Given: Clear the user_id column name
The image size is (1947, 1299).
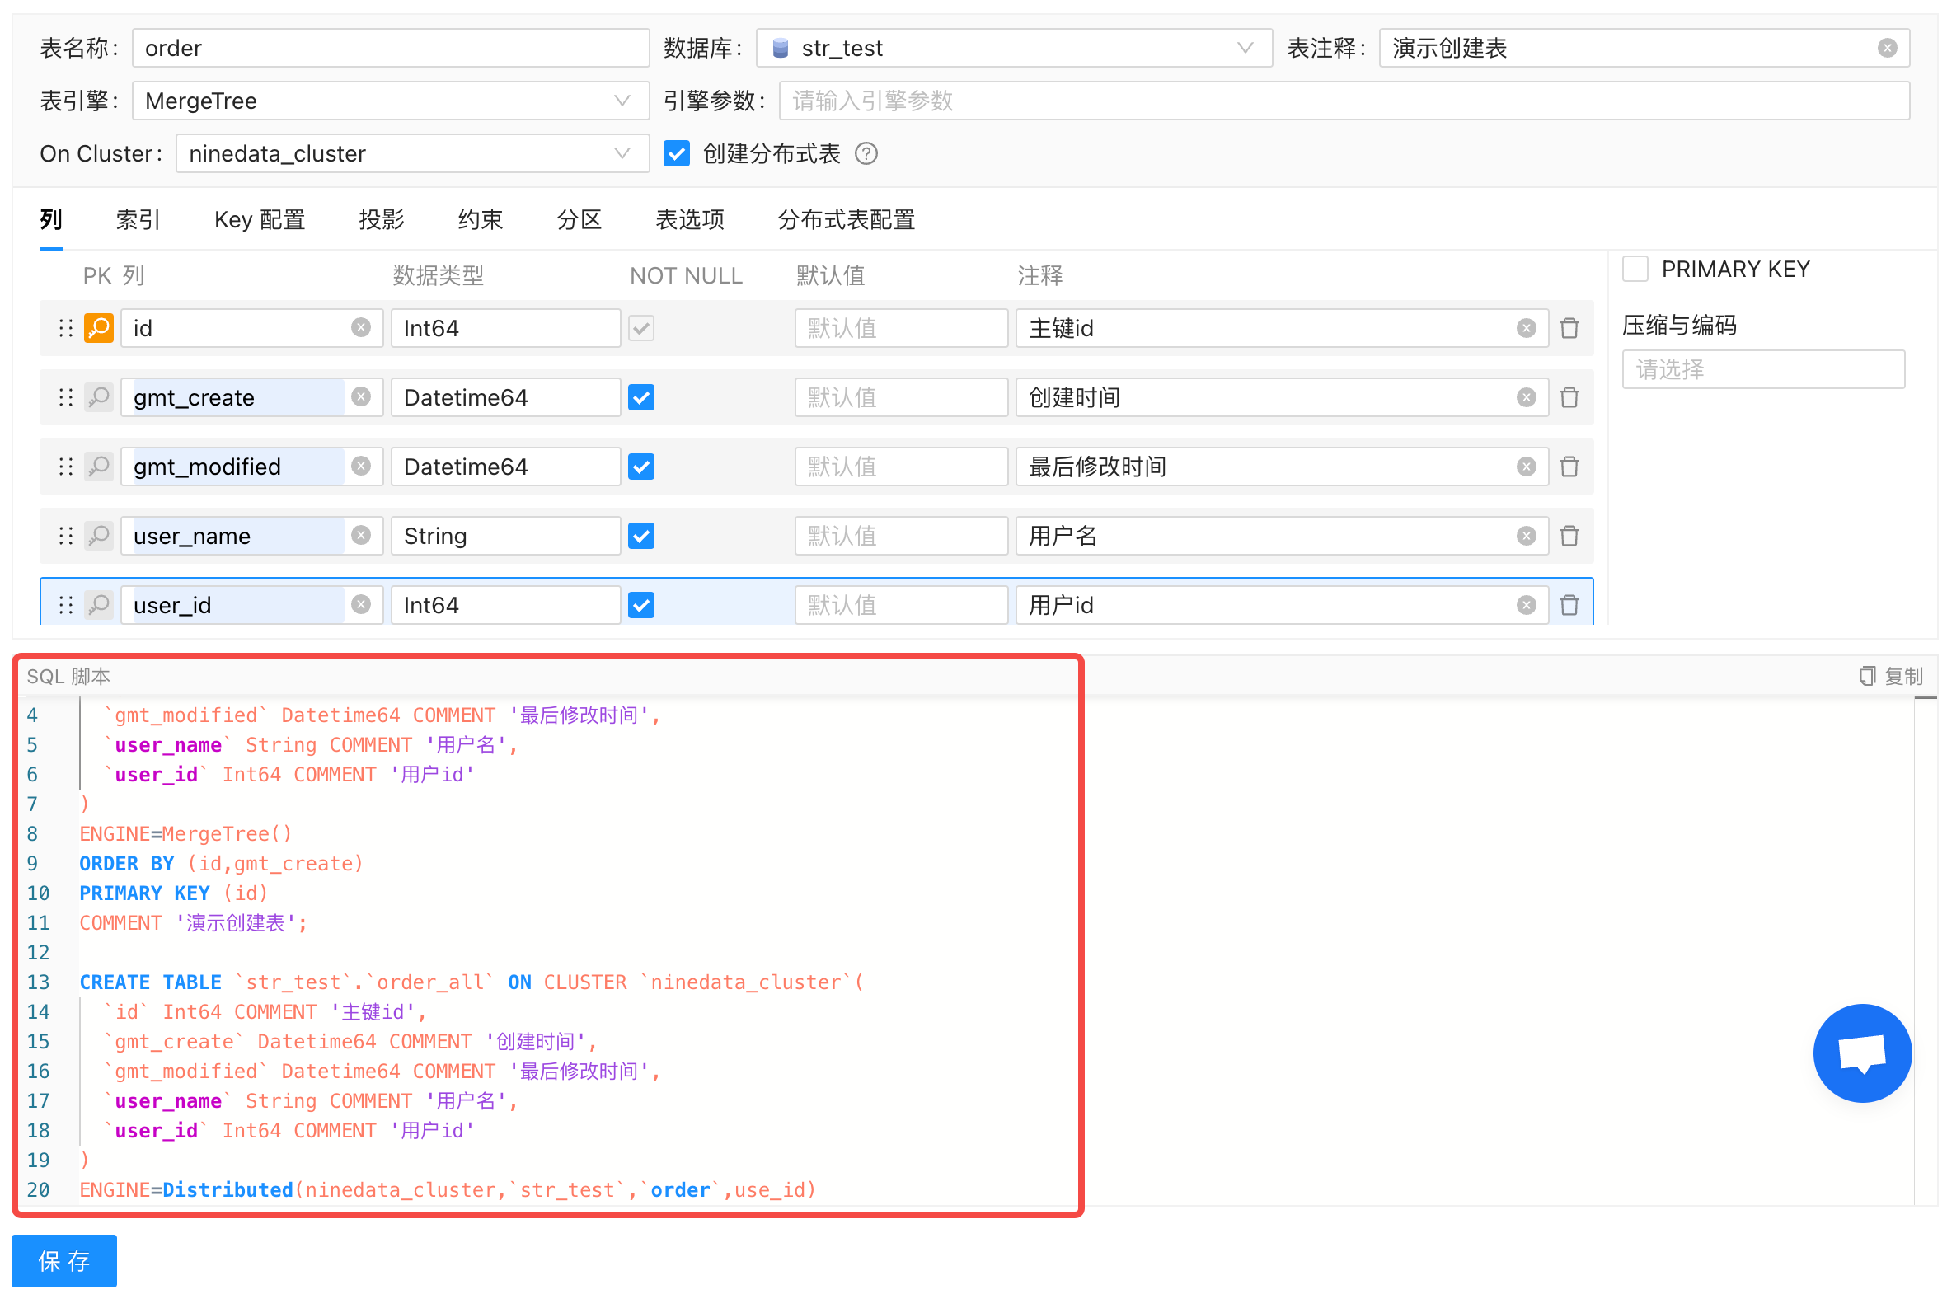Looking at the screenshot, I should tap(360, 605).
